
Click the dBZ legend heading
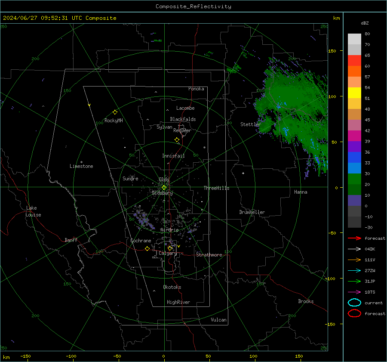tap(365, 23)
